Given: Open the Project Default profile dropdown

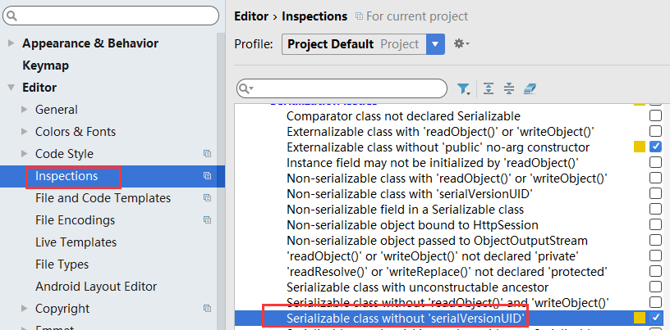Looking at the screenshot, I should (x=436, y=44).
